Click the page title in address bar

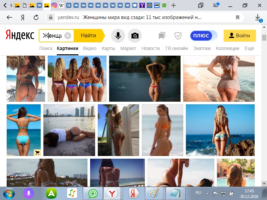pos(142,17)
